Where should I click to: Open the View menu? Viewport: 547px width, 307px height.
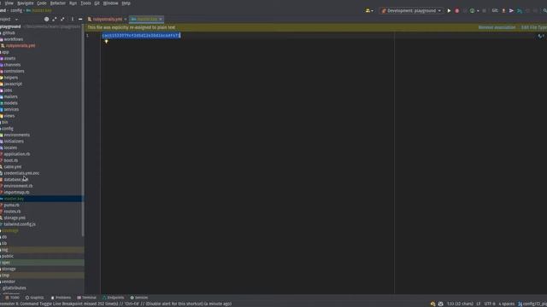9,3
